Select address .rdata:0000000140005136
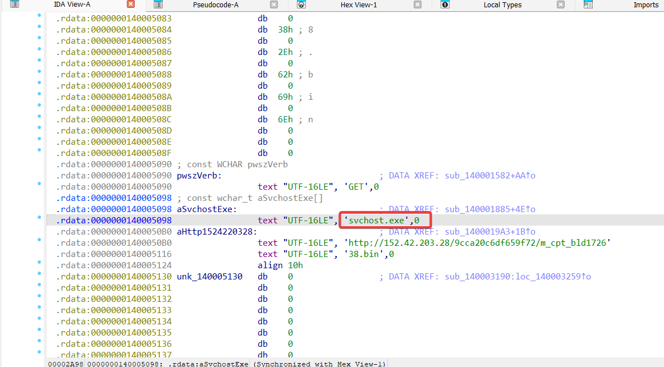Image resolution: width=664 pixels, height=367 pixels. (x=114, y=344)
